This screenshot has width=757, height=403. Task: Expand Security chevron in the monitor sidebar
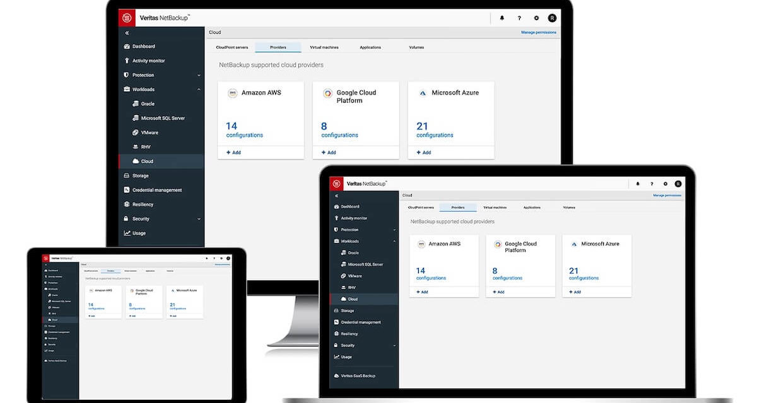click(x=199, y=219)
